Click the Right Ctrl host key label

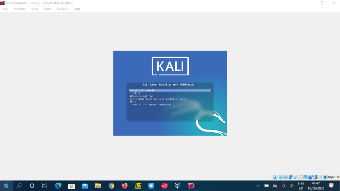point(334,177)
